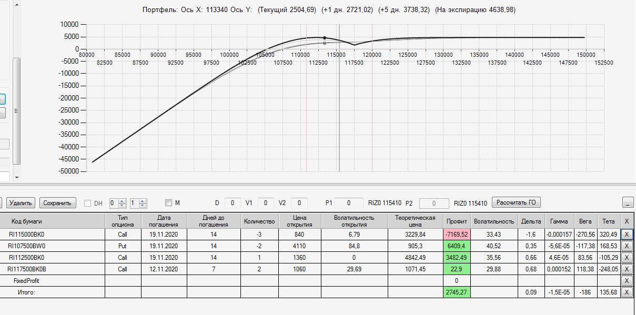This screenshot has height=315, width=636.
Task: Click the P1 value field
Action: [349, 203]
